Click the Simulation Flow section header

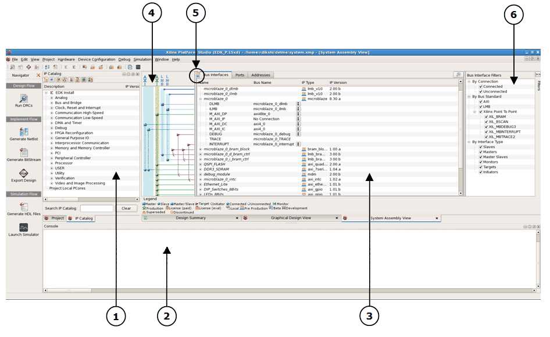[x=23, y=194]
